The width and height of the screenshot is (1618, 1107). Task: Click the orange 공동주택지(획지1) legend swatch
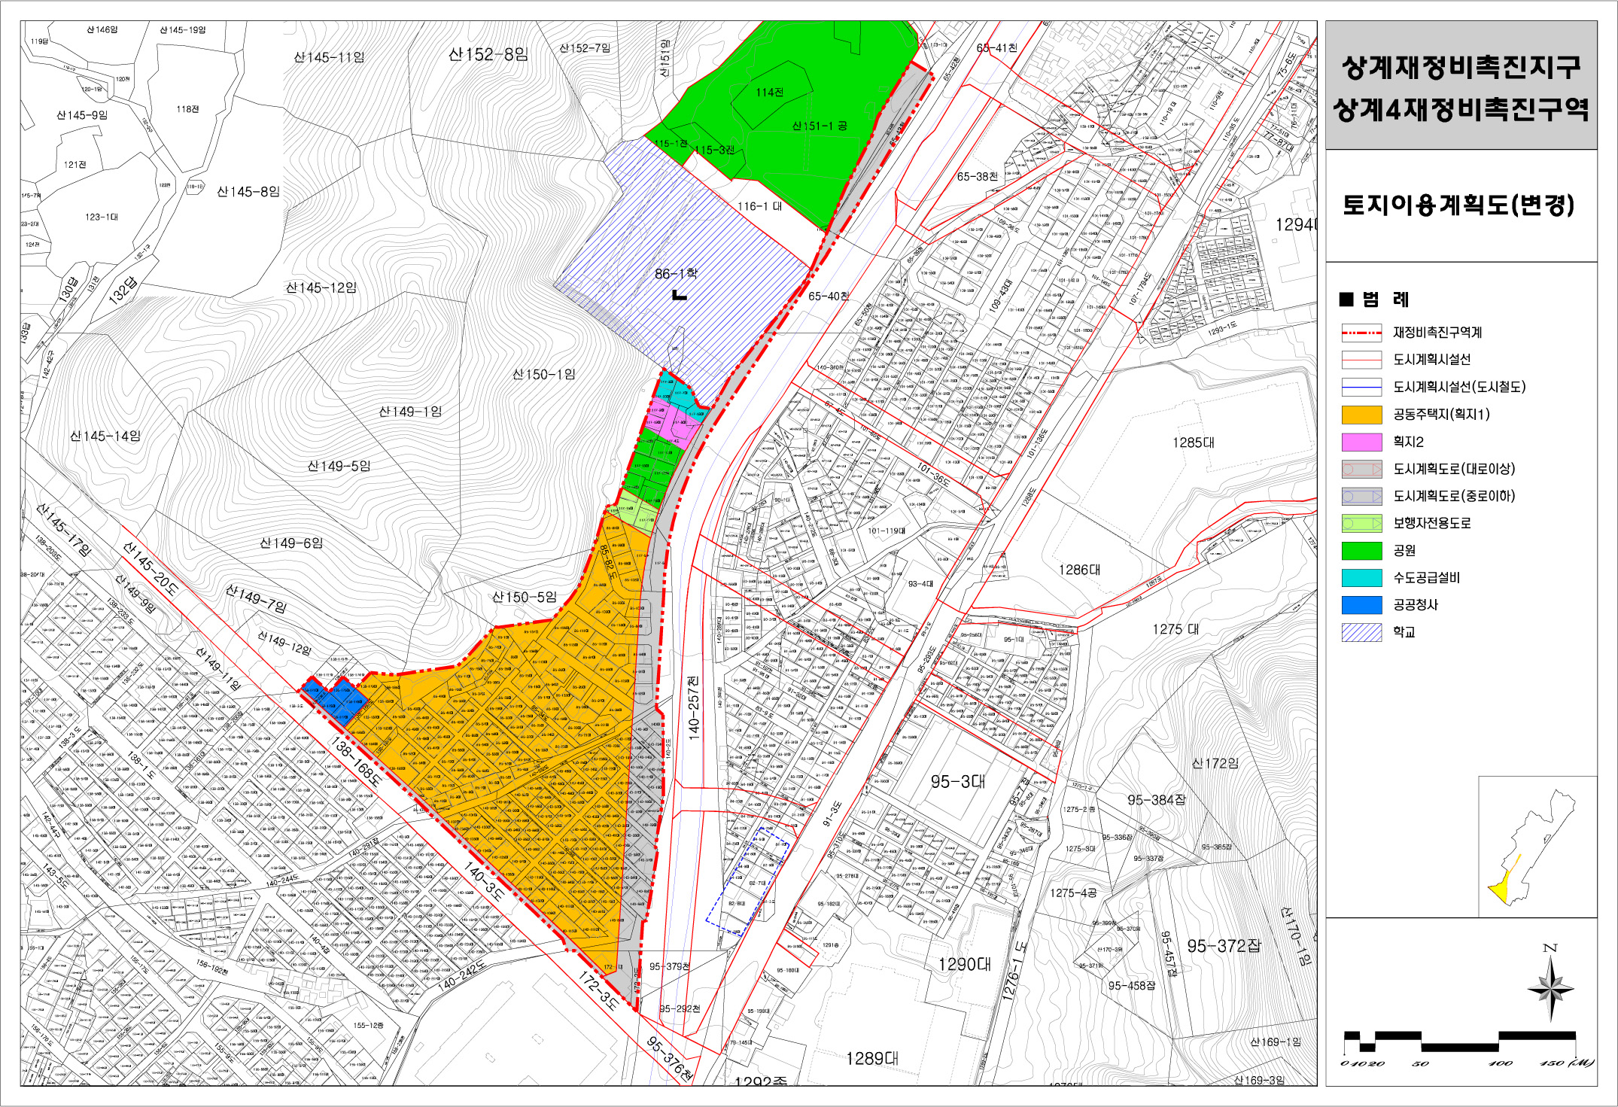[1361, 415]
